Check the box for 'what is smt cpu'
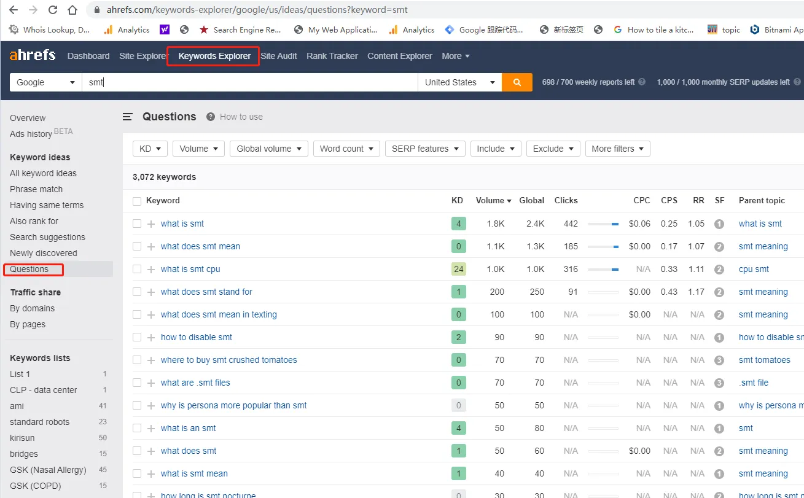 (137, 269)
